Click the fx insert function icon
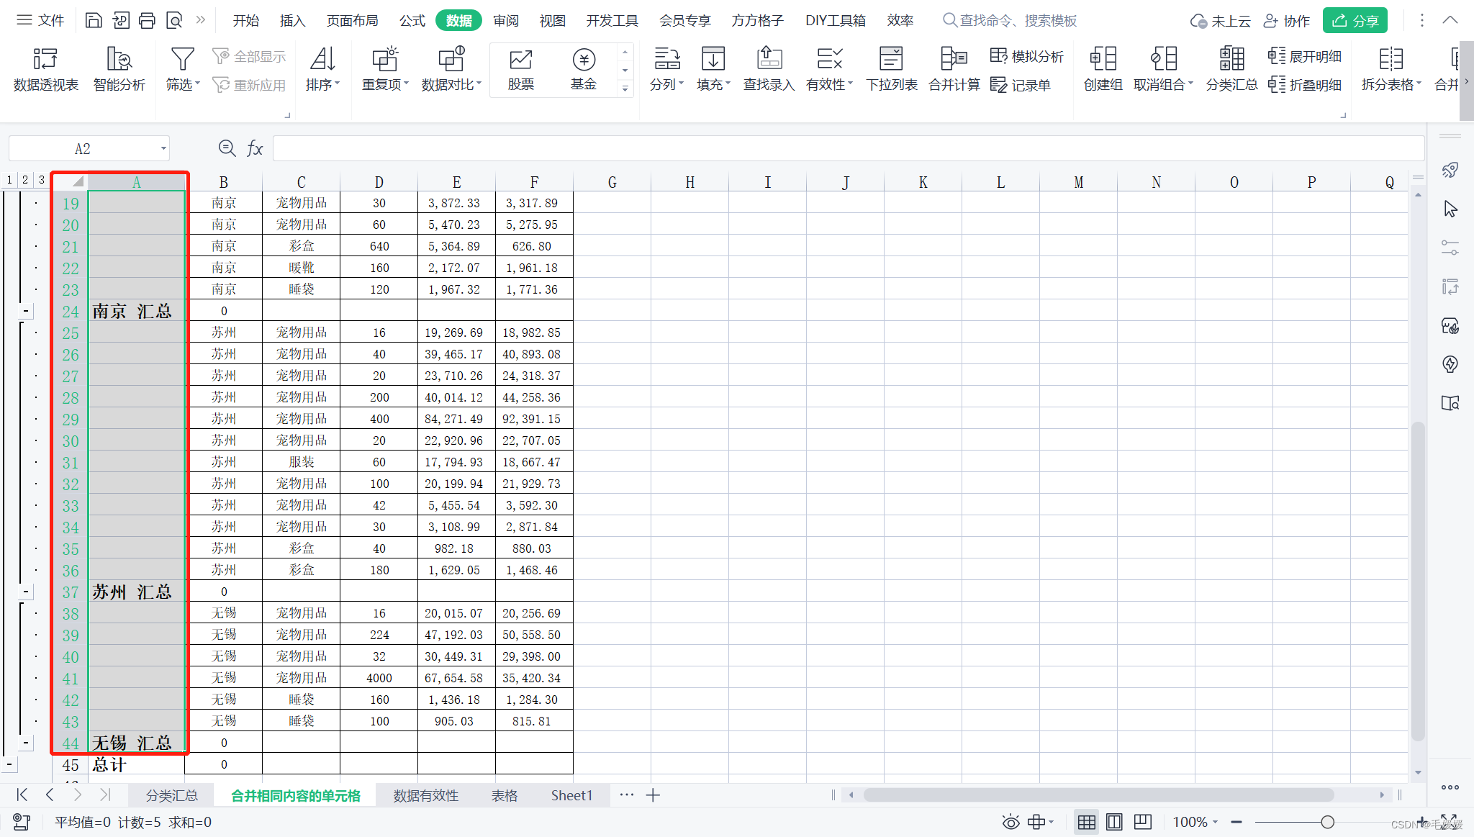This screenshot has width=1474, height=837. pos(255,148)
